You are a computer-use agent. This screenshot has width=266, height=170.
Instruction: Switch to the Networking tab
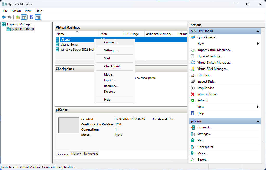[91, 154]
